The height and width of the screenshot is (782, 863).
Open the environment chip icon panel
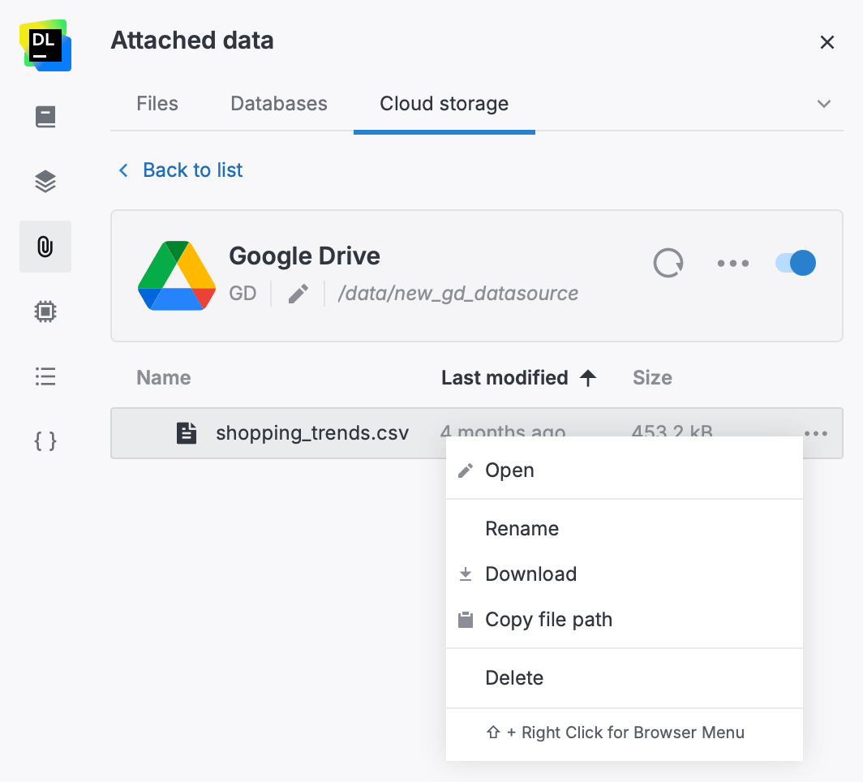click(45, 312)
